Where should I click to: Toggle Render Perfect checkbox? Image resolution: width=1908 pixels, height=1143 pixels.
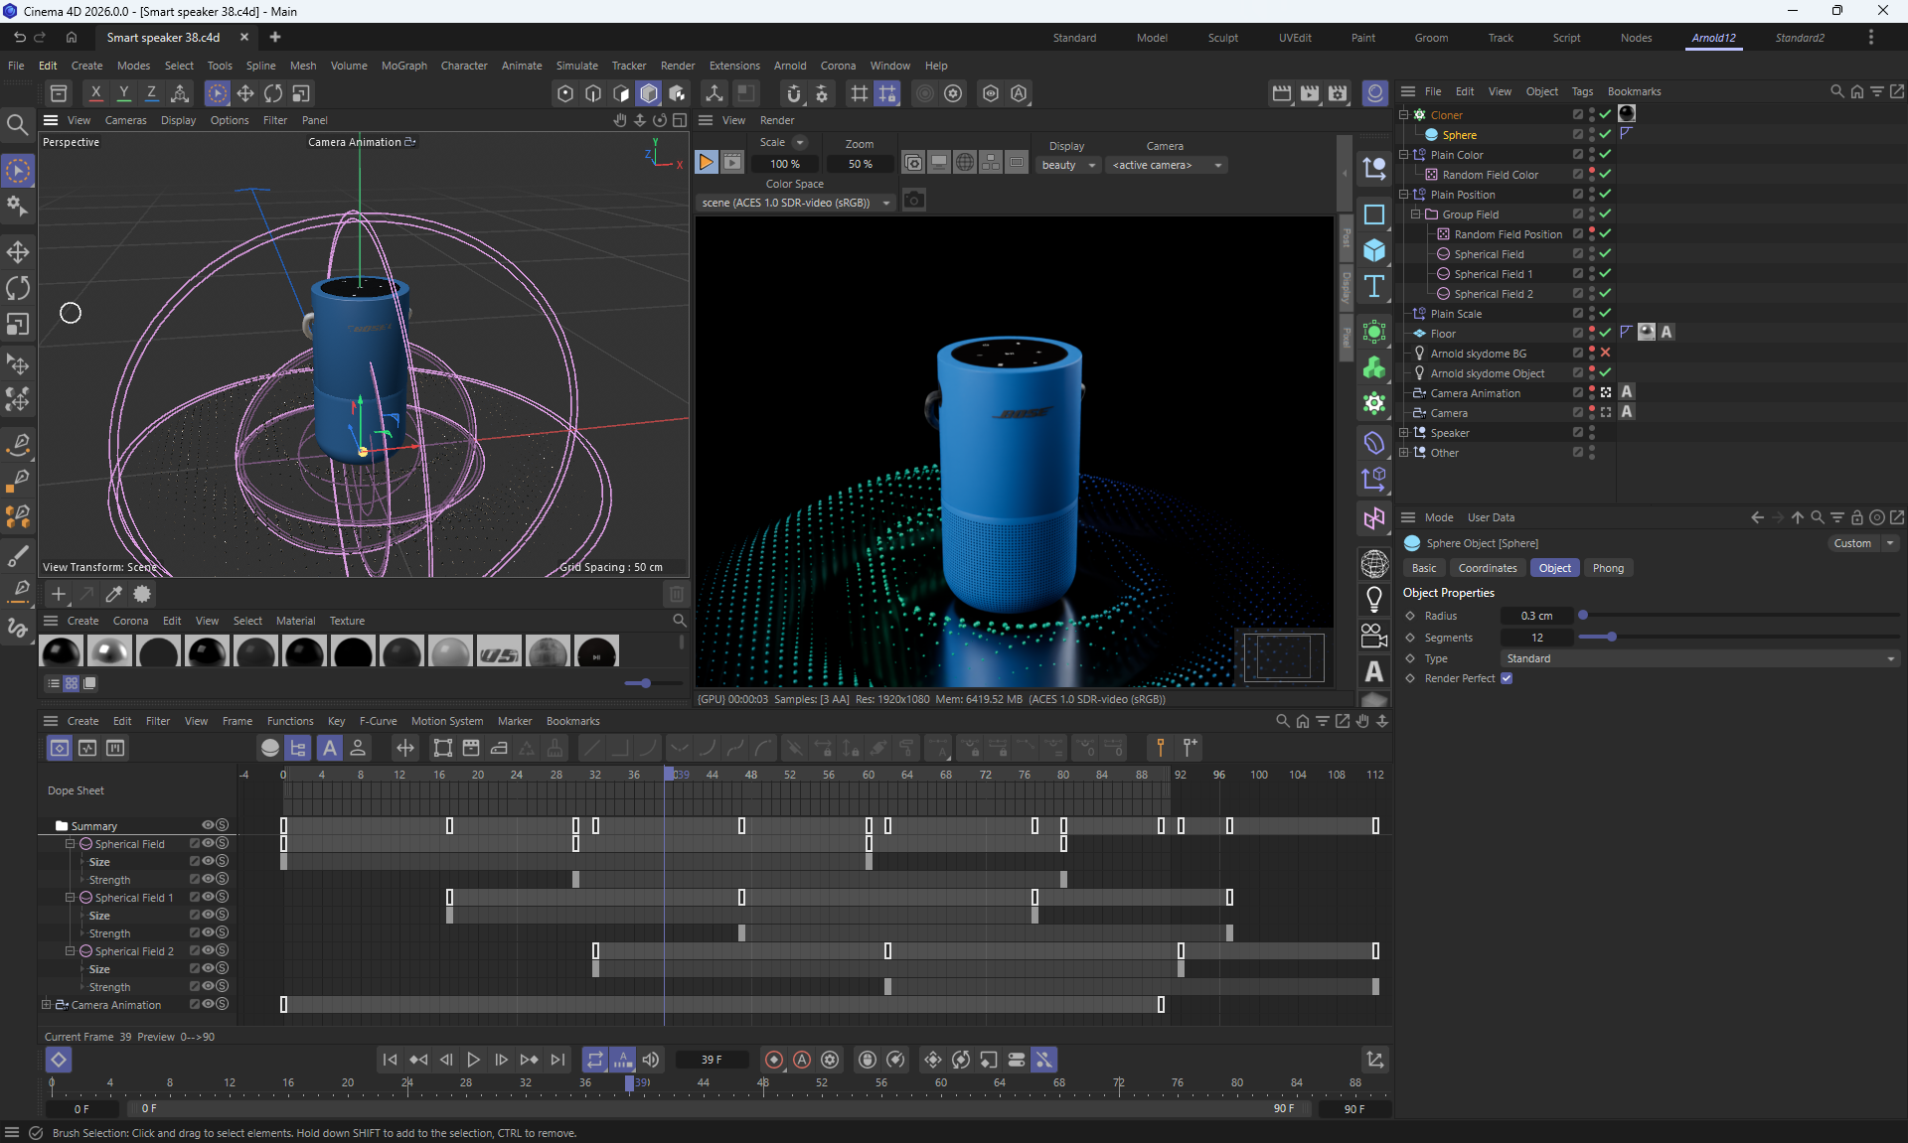pos(1507,678)
